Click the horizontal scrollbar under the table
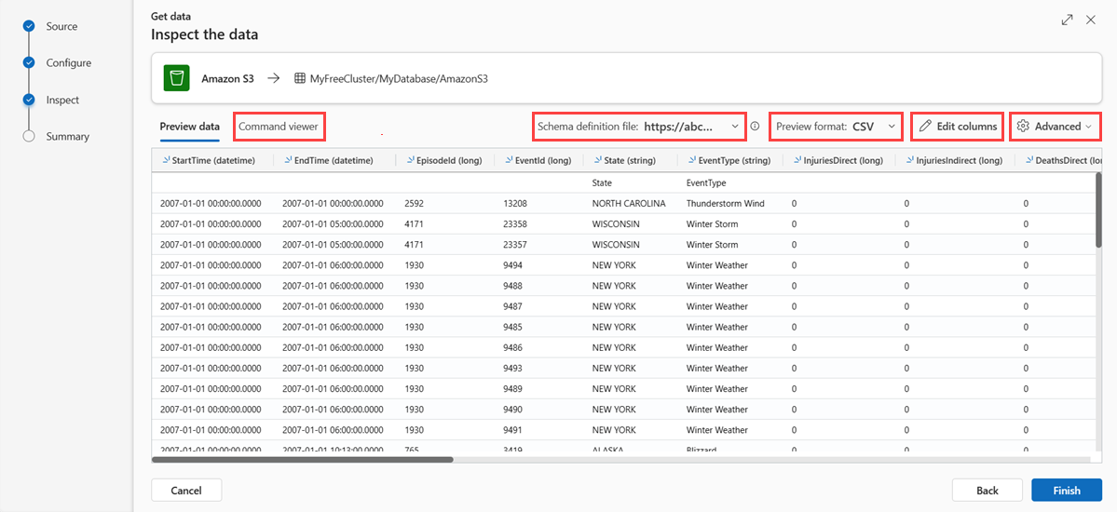The image size is (1117, 512). [x=302, y=459]
